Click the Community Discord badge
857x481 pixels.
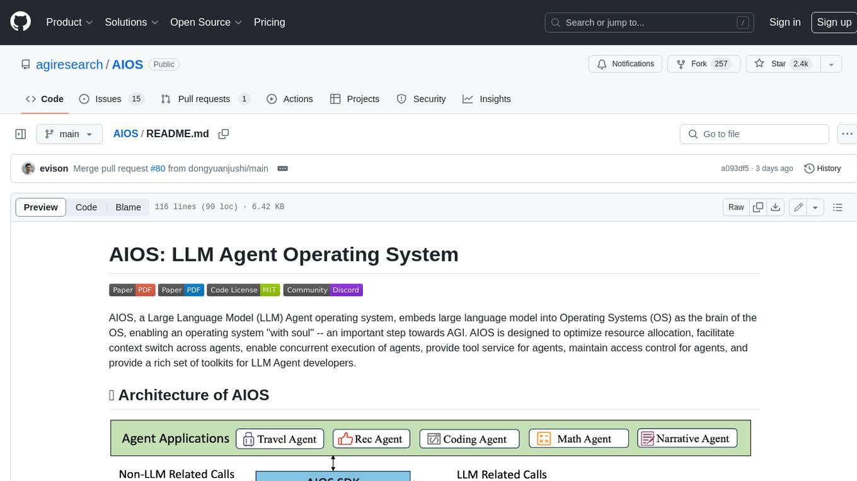323,290
